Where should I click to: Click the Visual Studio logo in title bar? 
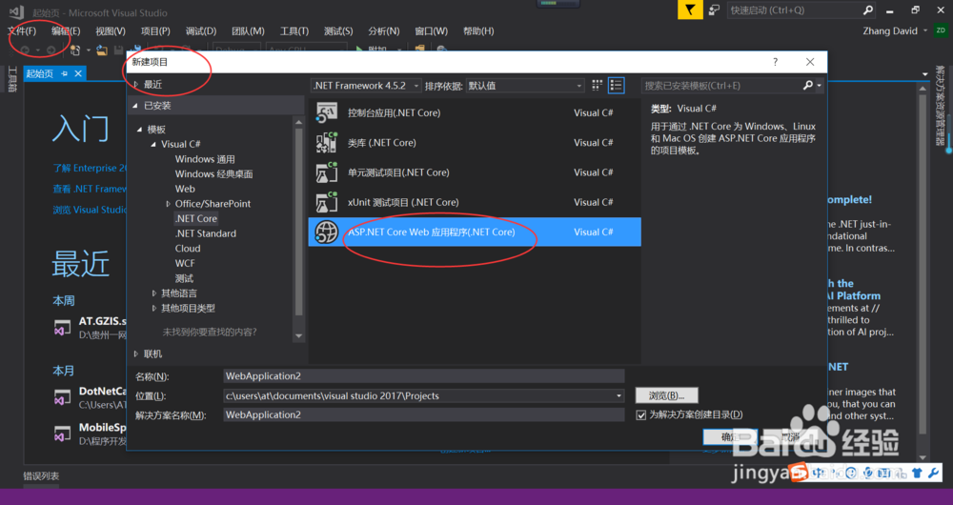16,12
